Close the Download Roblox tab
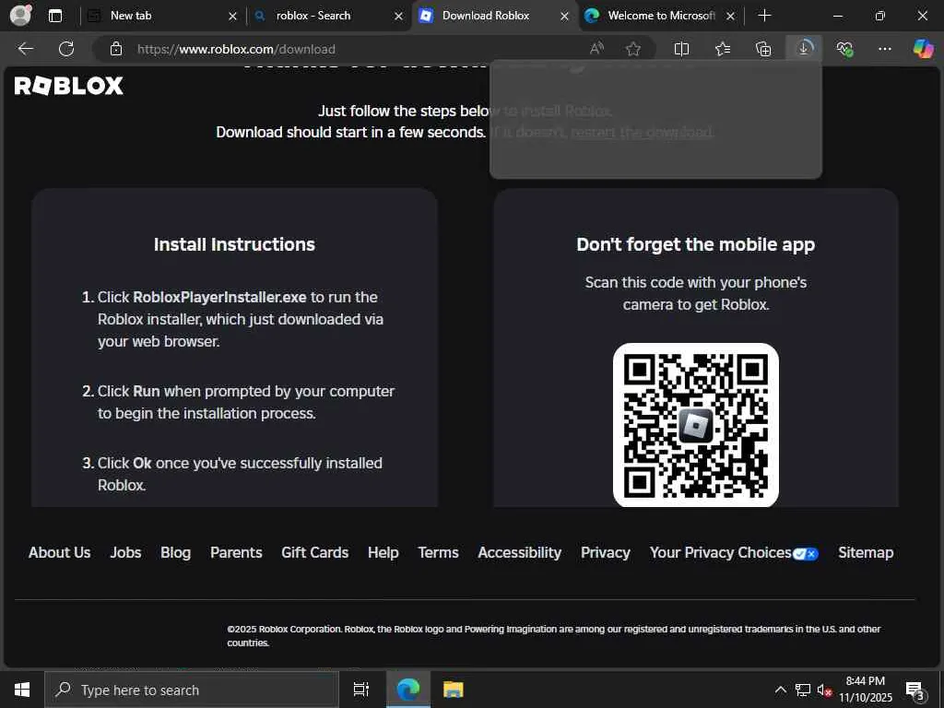The height and width of the screenshot is (708, 944). click(564, 17)
